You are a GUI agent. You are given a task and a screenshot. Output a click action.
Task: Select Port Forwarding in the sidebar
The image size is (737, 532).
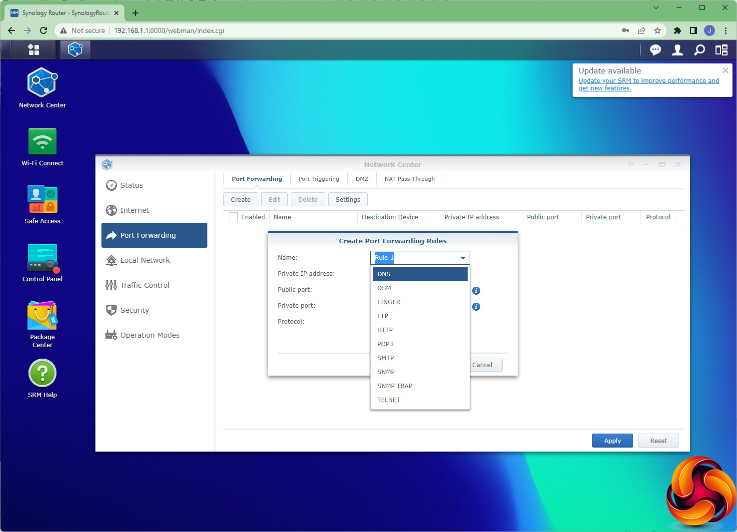click(x=154, y=235)
